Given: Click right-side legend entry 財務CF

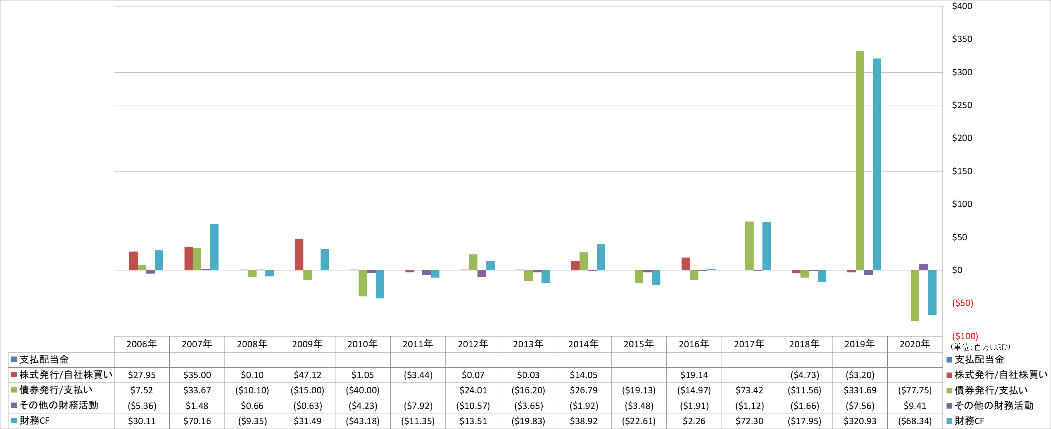Looking at the screenshot, I should (965, 421).
